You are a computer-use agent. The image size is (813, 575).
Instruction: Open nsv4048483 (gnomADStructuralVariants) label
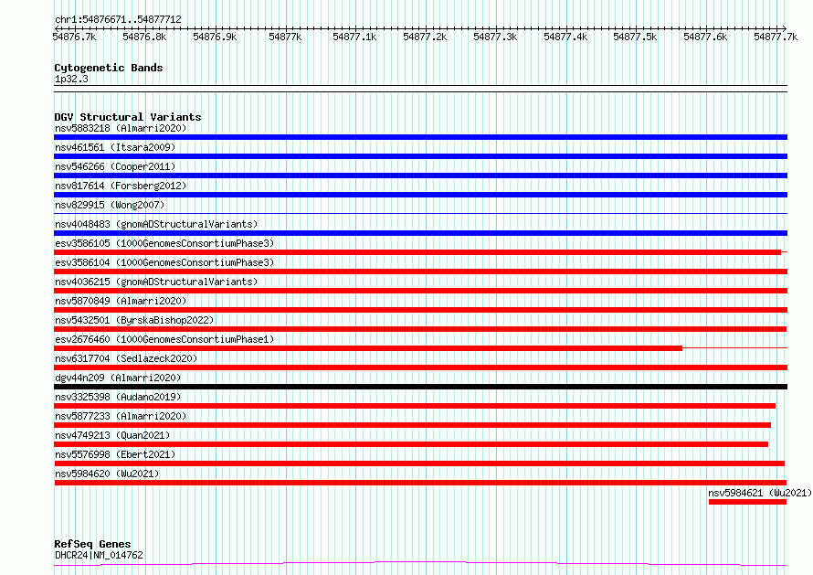pyautogui.click(x=156, y=224)
